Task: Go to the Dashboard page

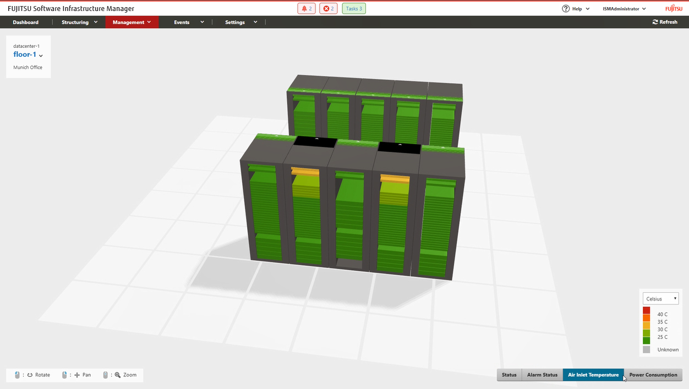Action: click(26, 22)
